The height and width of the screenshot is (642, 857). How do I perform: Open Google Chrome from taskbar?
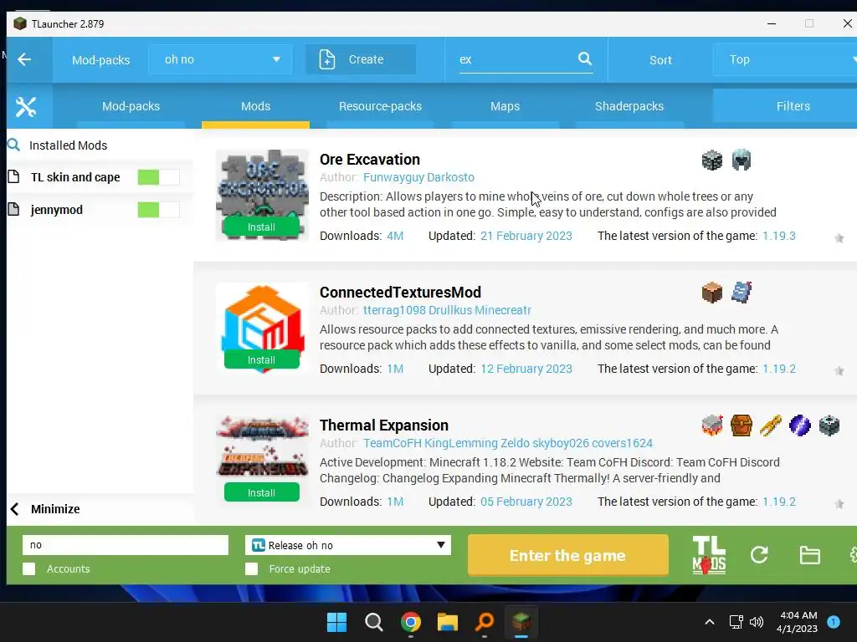[x=410, y=622]
